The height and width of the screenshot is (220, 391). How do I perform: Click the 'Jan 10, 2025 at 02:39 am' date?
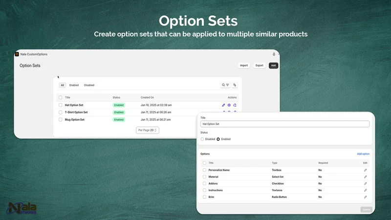click(156, 105)
